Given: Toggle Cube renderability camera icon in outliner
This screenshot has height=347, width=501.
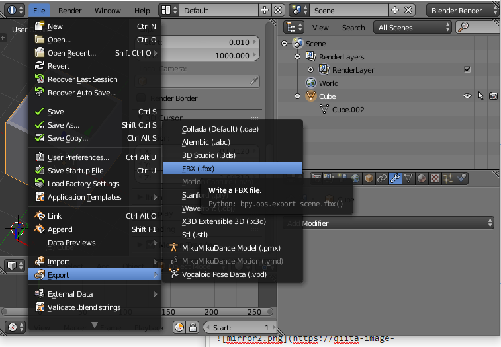Looking at the screenshot, I should coord(493,96).
